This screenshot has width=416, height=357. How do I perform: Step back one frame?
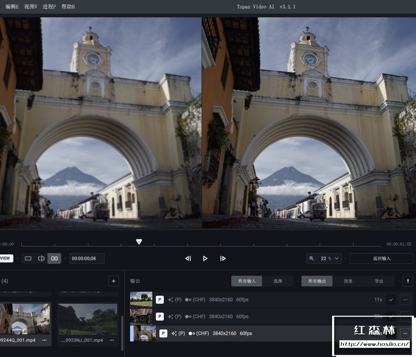point(188,258)
